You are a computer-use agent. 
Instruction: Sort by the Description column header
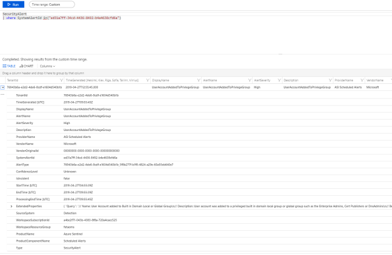[291, 80]
